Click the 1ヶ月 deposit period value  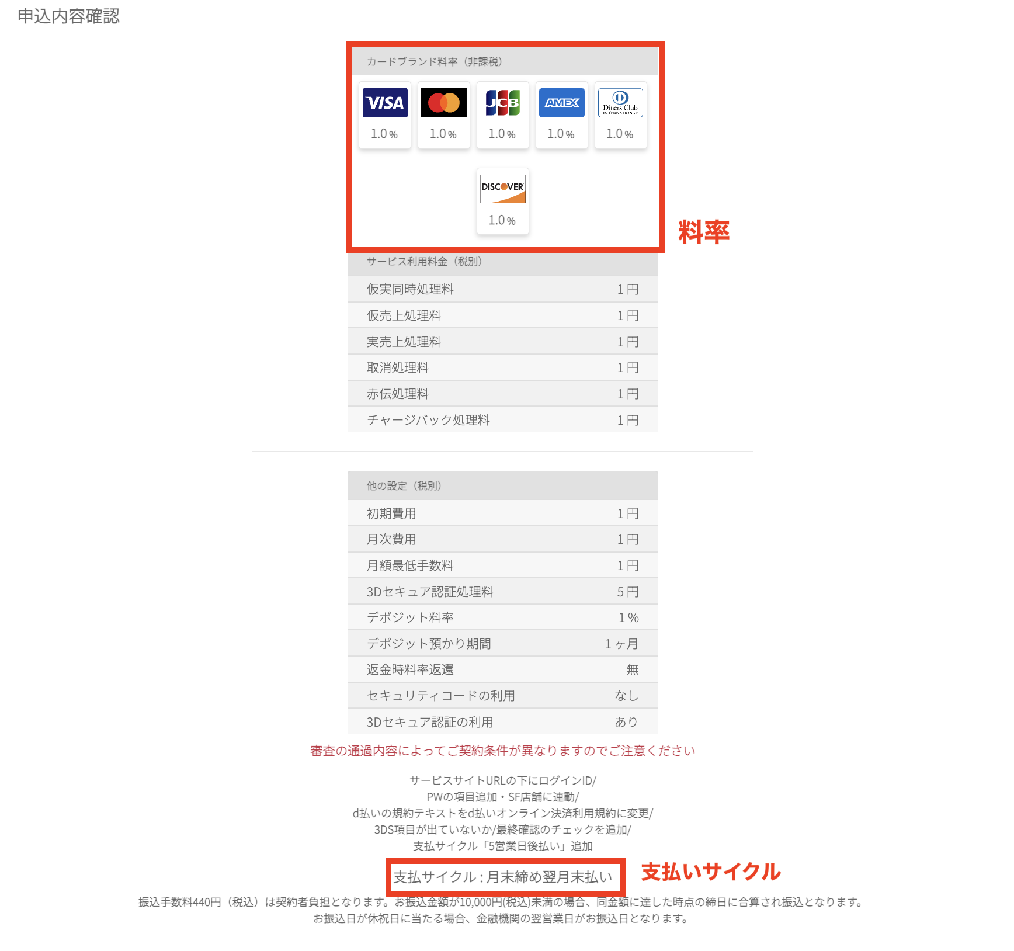(x=621, y=644)
